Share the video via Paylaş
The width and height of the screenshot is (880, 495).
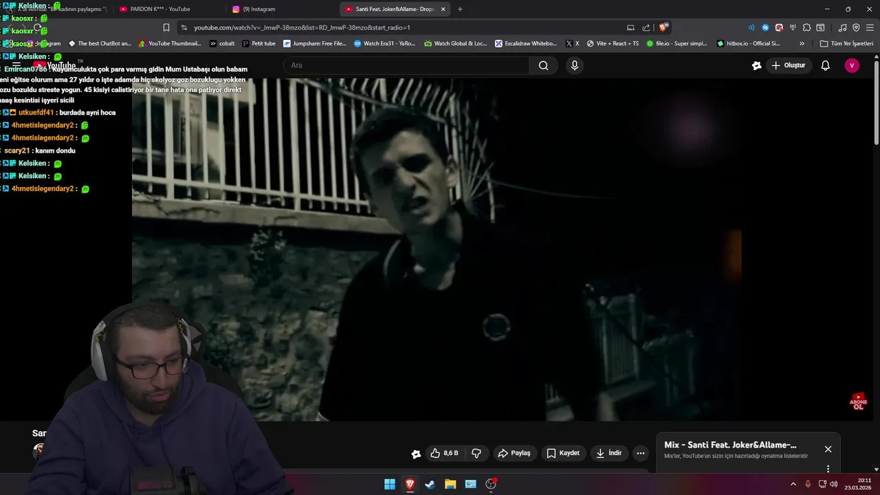[514, 453]
